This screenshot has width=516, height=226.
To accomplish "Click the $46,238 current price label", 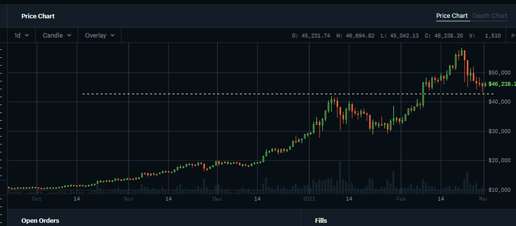I will [x=502, y=84].
